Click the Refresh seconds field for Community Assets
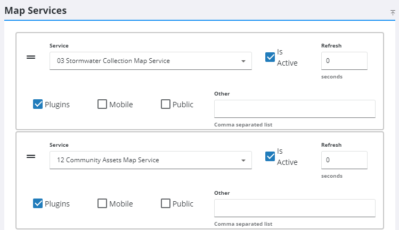 pos(344,160)
